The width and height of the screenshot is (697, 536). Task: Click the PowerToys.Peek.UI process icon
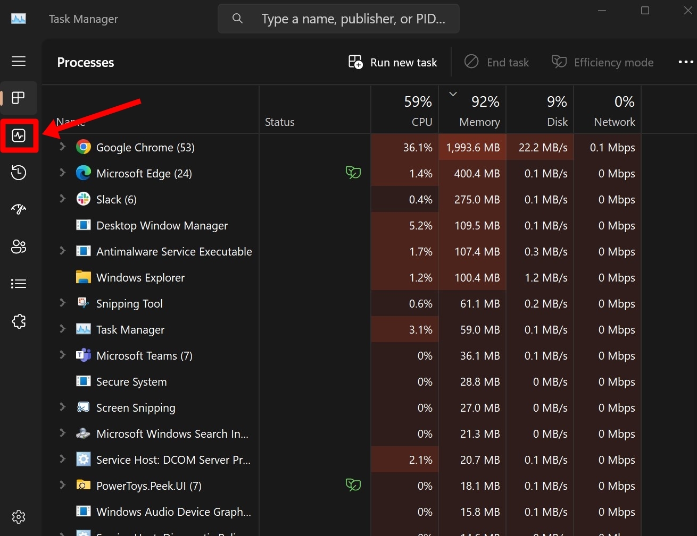pos(84,486)
